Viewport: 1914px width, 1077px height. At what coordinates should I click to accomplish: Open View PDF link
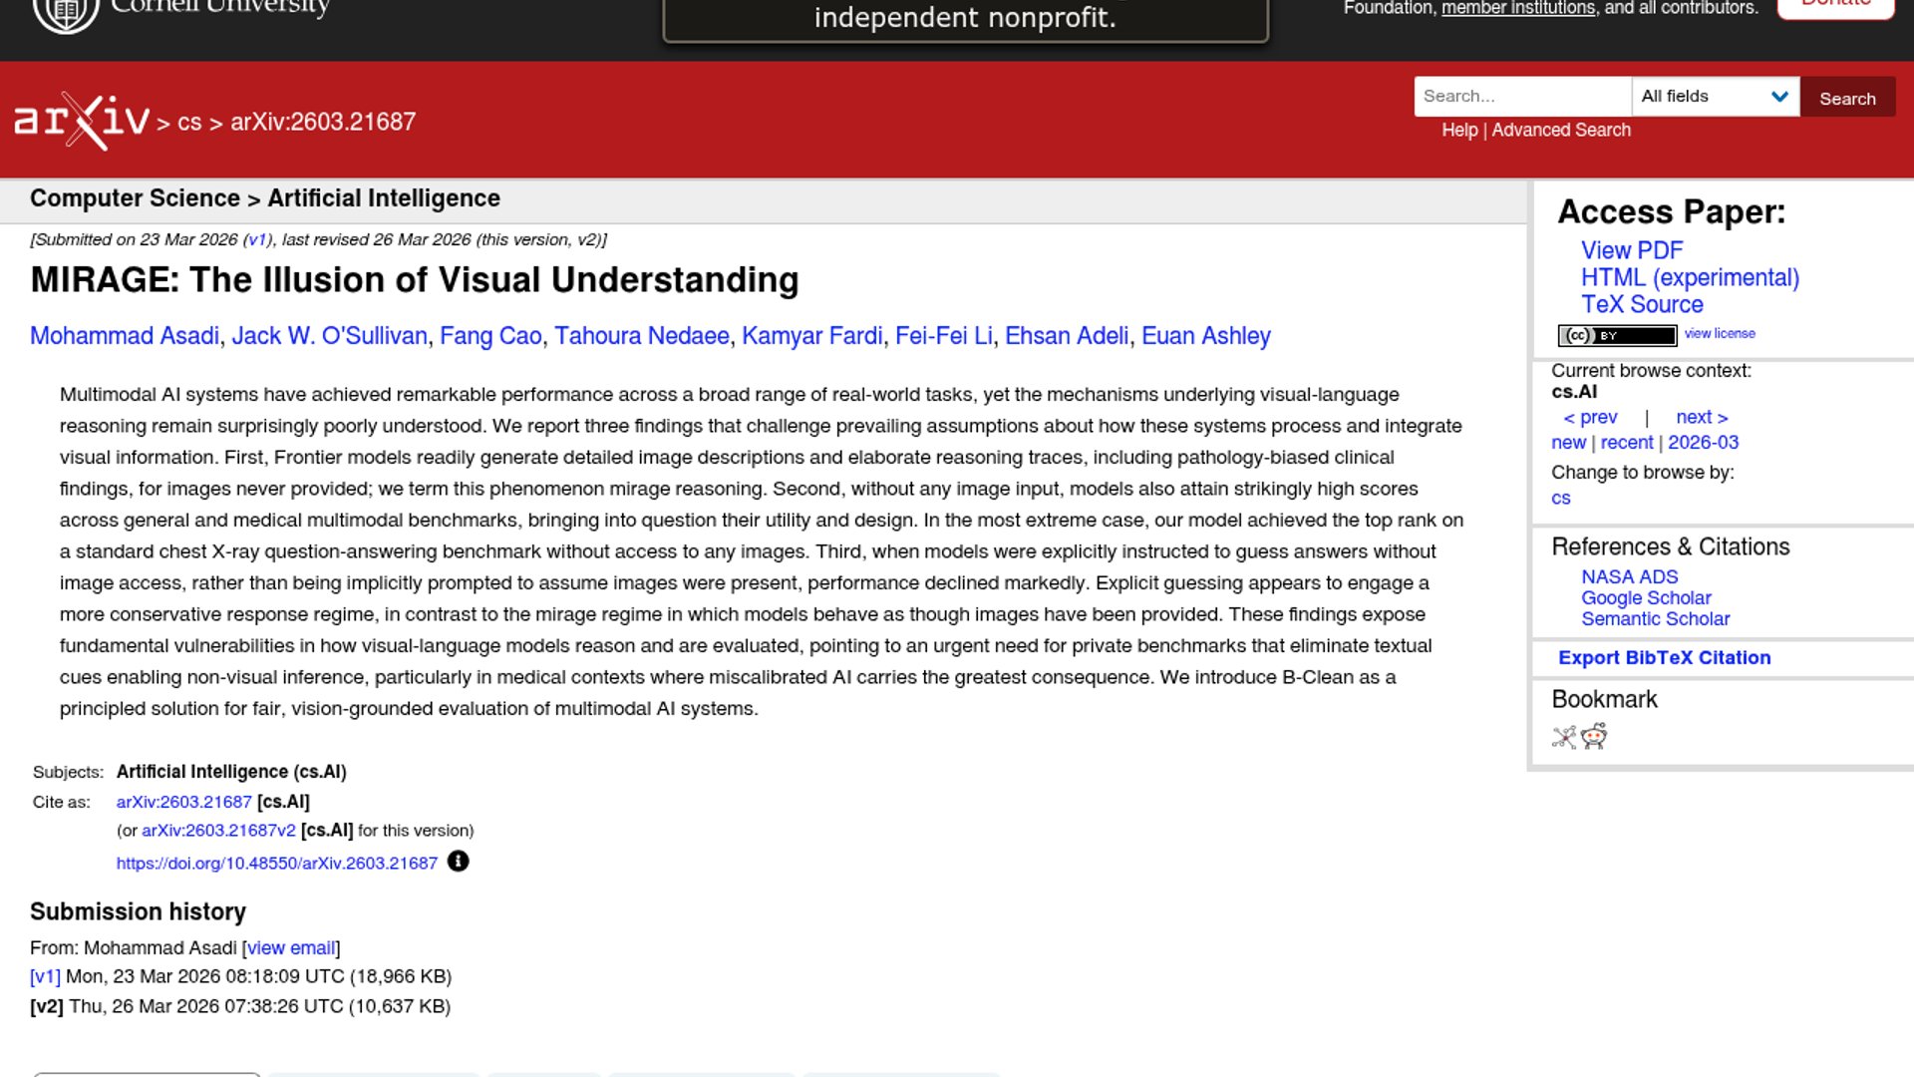(1631, 250)
